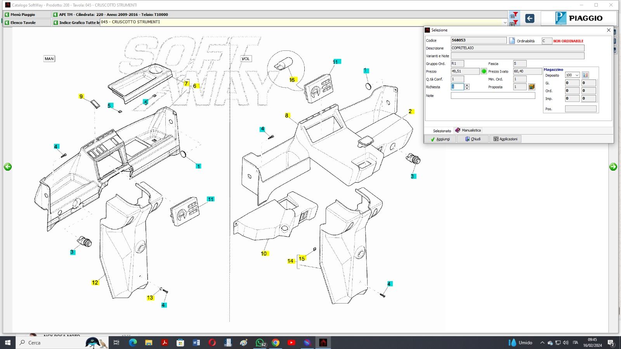The image size is (621, 349).
Task: Switch to the Manualistica tab
Action: pyautogui.click(x=468, y=130)
